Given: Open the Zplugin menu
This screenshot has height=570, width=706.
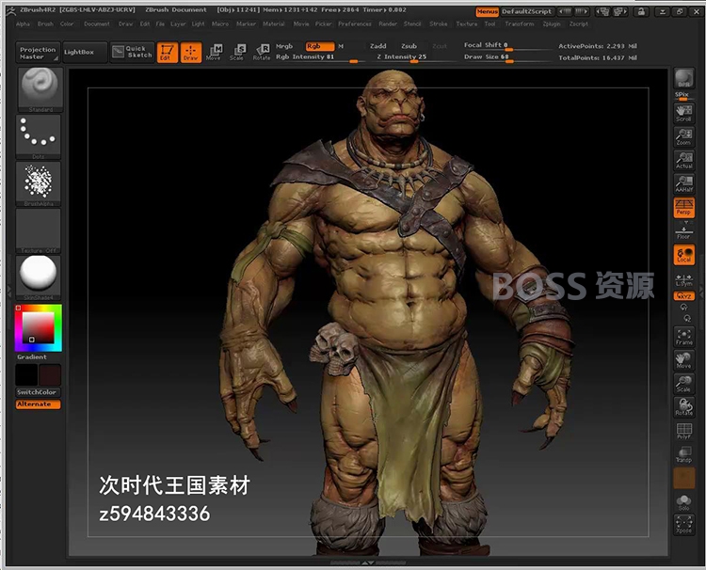Looking at the screenshot, I should point(552,24).
